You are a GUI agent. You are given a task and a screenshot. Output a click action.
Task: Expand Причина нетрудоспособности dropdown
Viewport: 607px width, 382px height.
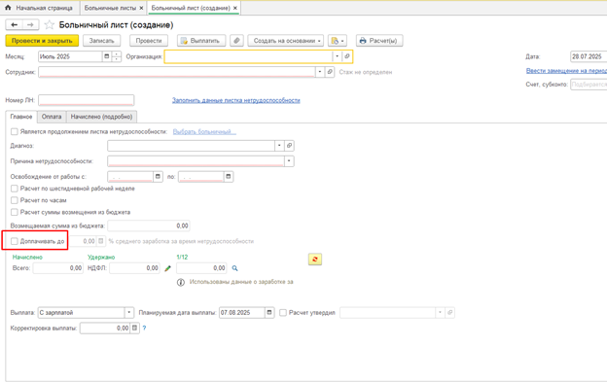click(x=289, y=161)
